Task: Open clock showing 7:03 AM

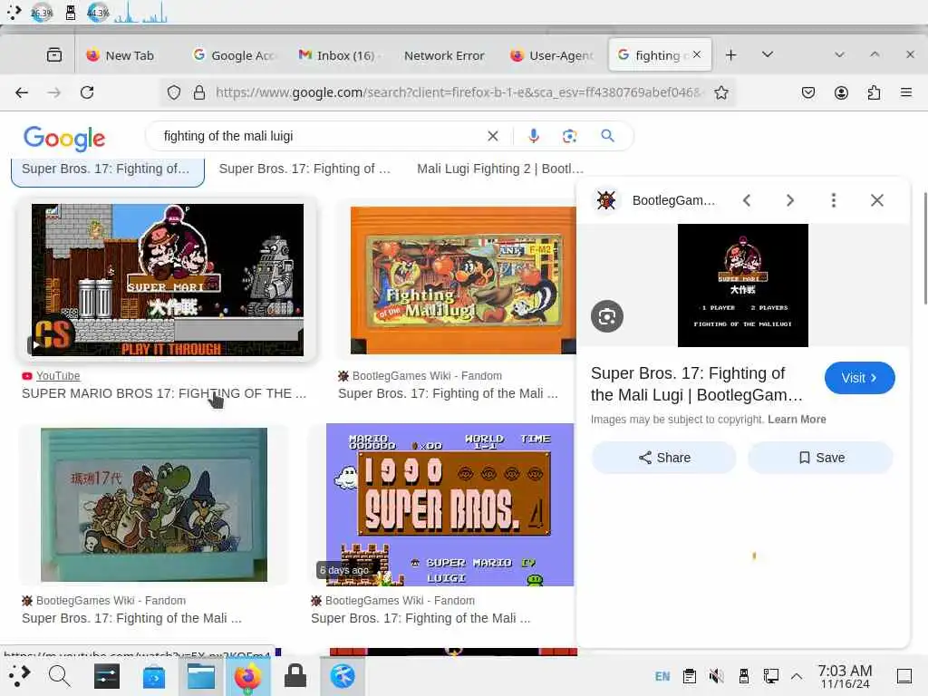Action: pos(845,676)
